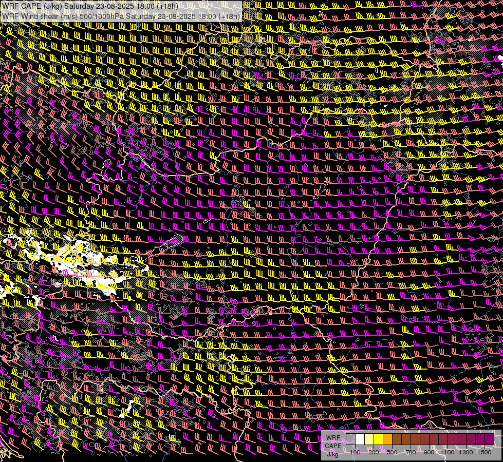
Task: Click the 1300 legend value label
Action: click(x=466, y=452)
